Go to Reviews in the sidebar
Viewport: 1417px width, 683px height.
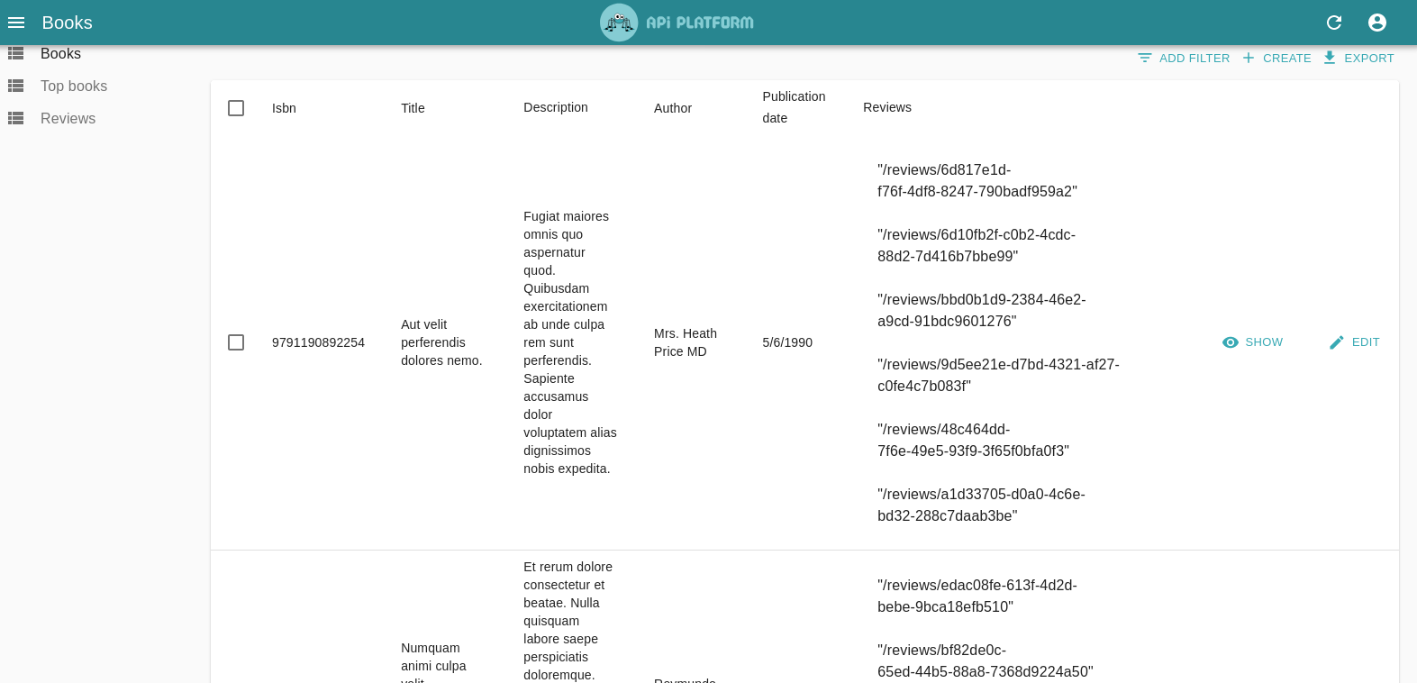68,118
